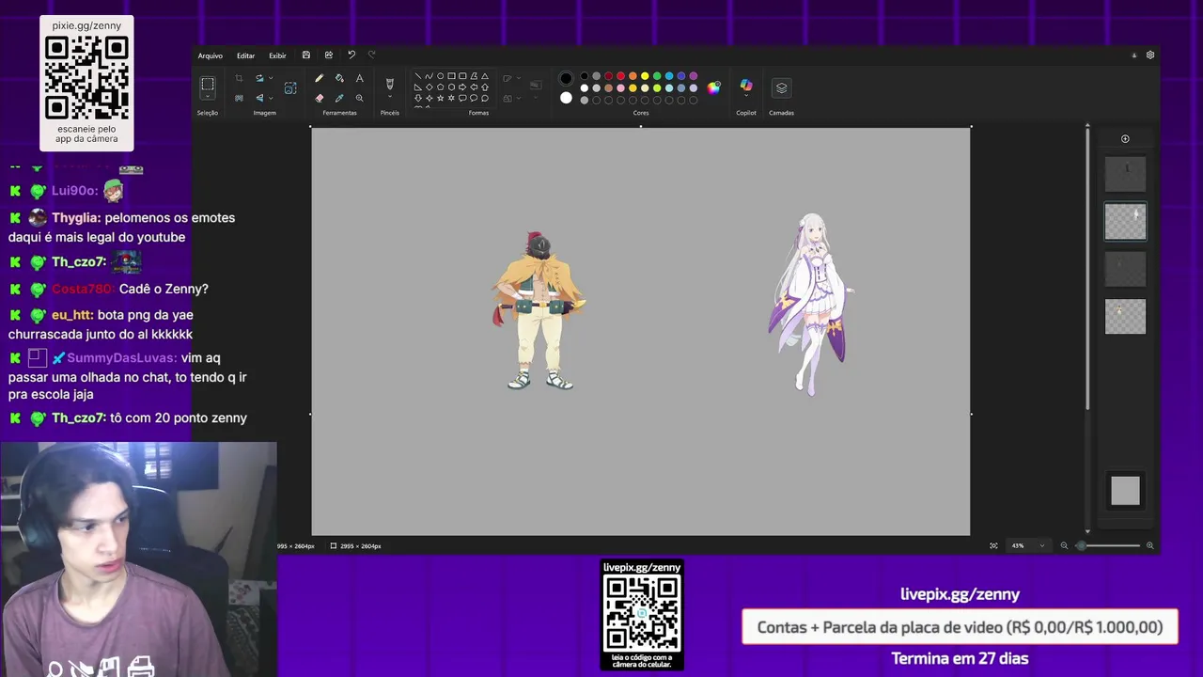This screenshot has width=1203, height=677.
Task: Click the zoom in magnifier icon
Action: pyautogui.click(x=1149, y=545)
